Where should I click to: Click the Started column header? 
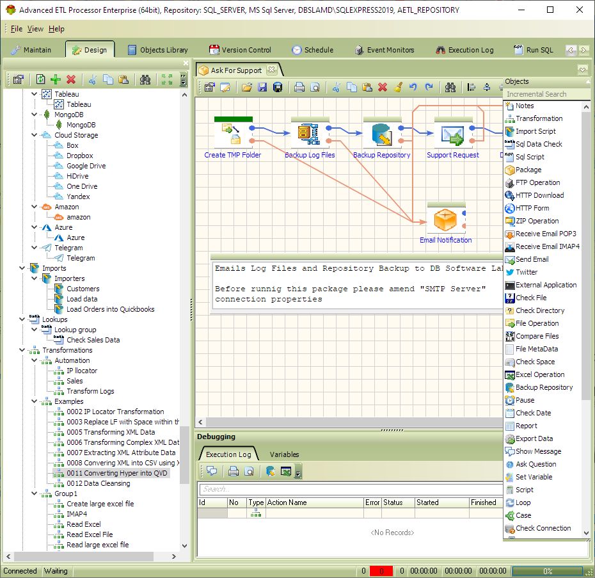441,502
